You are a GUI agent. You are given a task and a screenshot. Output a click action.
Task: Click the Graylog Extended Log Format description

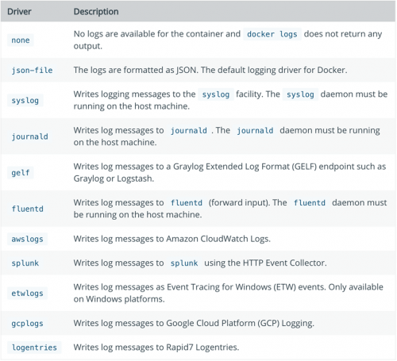[x=229, y=172]
